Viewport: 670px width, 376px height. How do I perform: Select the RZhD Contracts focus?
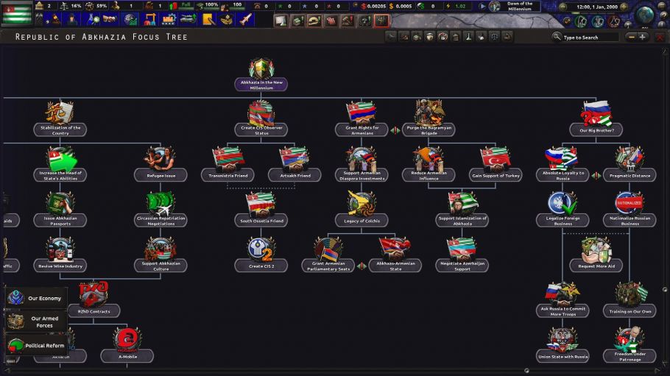94,300
